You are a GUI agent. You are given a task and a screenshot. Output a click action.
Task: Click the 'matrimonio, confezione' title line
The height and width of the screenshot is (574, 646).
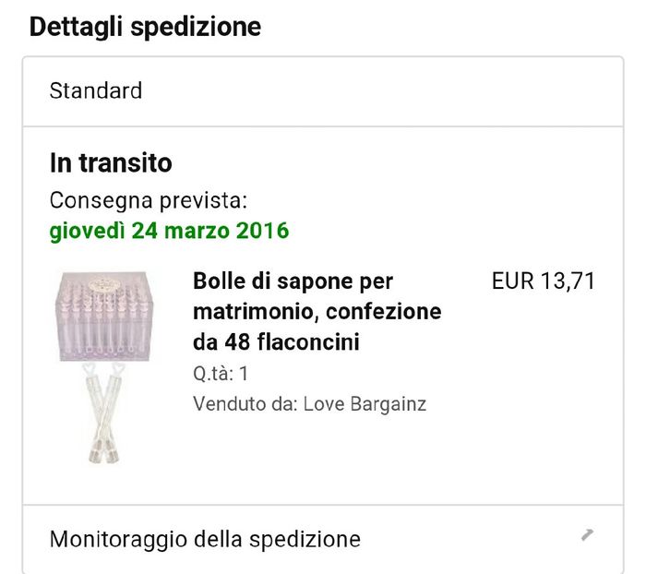[x=317, y=312]
